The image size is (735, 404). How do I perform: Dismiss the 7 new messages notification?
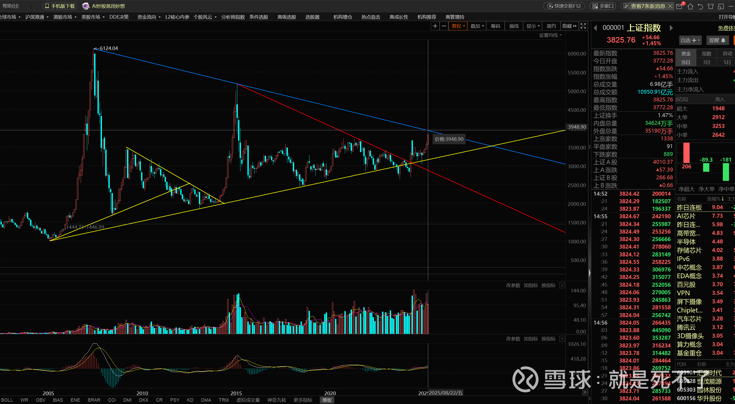pos(670,6)
